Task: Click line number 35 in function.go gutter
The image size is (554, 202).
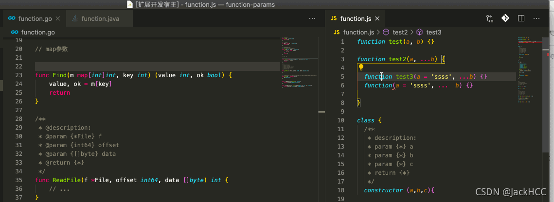Action: point(18,180)
